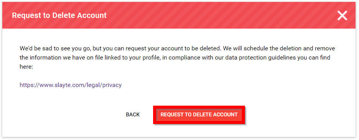Image resolution: width=359 pixels, height=140 pixels.
Task: Go back without deleting the account
Action: pyautogui.click(x=133, y=115)
